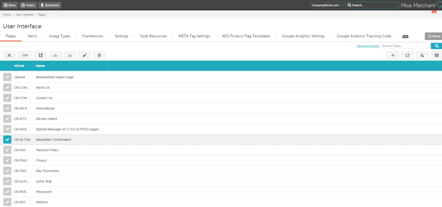The height and width of the screenshot is (207, 442).
Task: Click into the Search Pages field
Action: 404,46
